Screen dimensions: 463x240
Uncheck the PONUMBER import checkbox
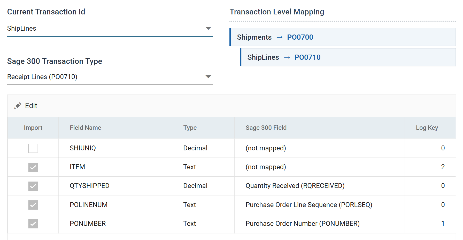(x=33, y=224)
